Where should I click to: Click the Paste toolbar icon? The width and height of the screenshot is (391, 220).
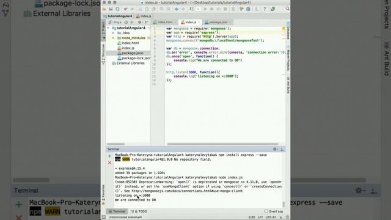click(x=153, y=9)
